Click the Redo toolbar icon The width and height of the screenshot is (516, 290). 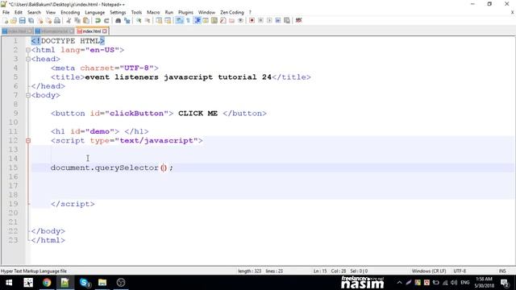(x=106, y=20)
